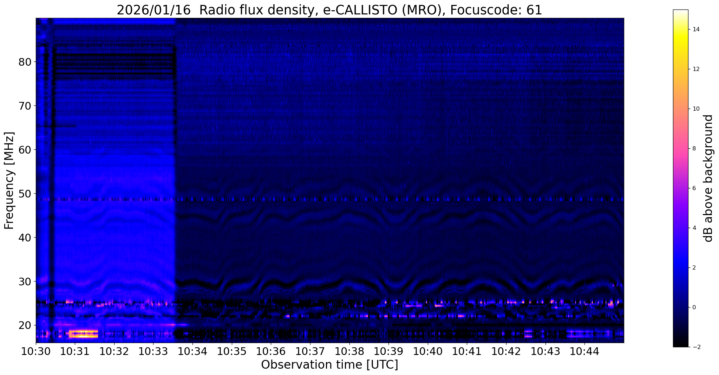Click the 20 MHz frequency tick label
The height and width of the screenshot is (375, 719).
click(25, 325)
